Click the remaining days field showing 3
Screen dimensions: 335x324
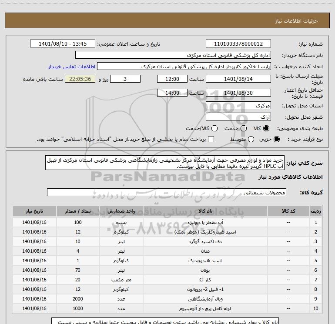pyautogui.click(x=125, y=79)
